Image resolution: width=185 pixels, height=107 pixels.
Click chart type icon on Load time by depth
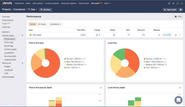(180, 87)
